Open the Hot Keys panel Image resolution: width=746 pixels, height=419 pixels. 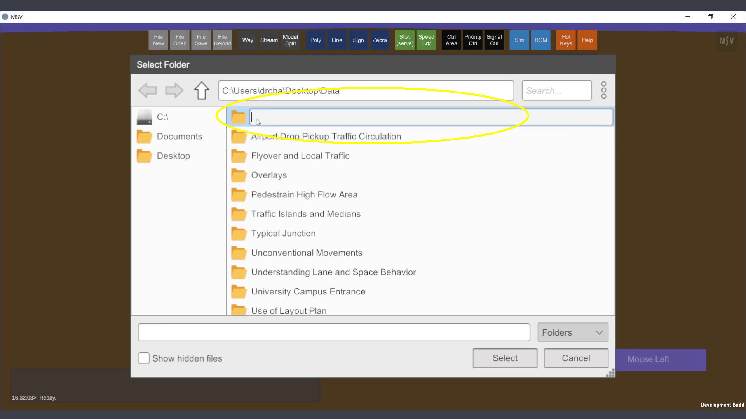click(565, 40)
